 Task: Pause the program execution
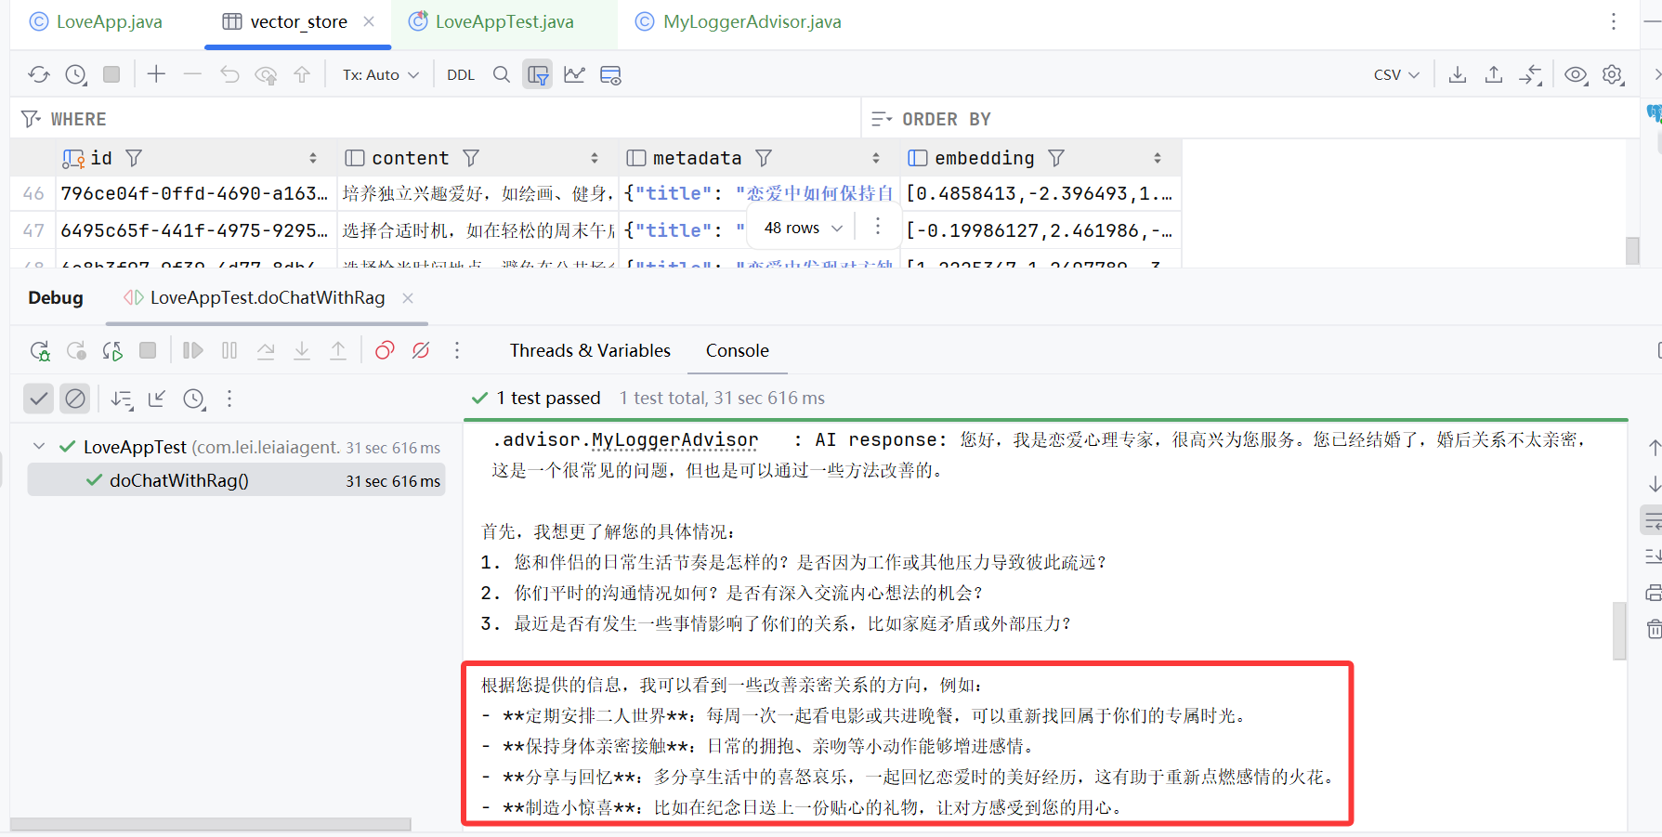(229, 350)
